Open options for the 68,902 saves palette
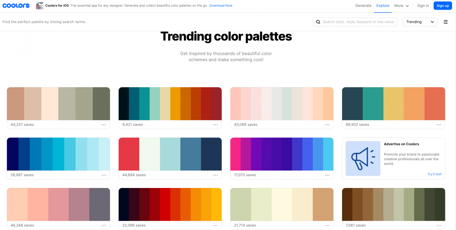Image resolution: width=456 pixels, height=230 pixels. coord(439,125)
